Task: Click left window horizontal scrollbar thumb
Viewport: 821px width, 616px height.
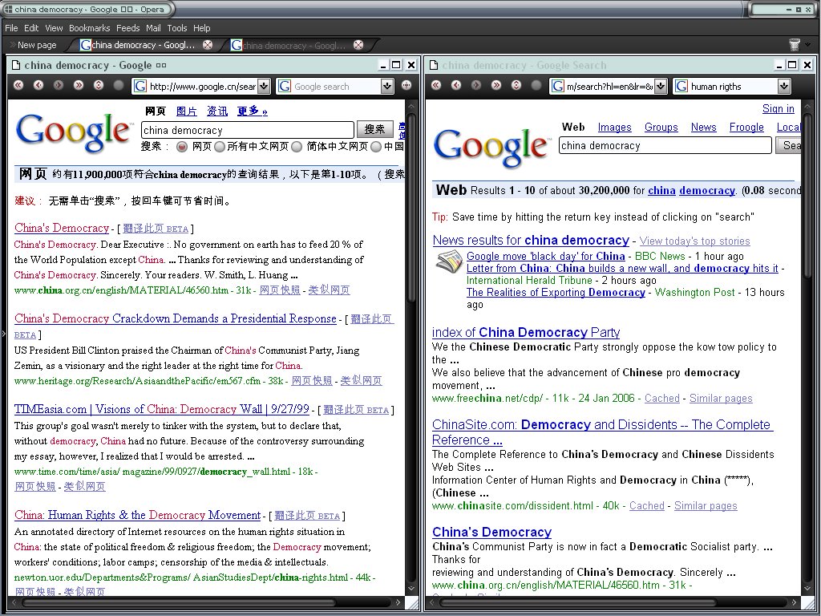Action: 178,603
